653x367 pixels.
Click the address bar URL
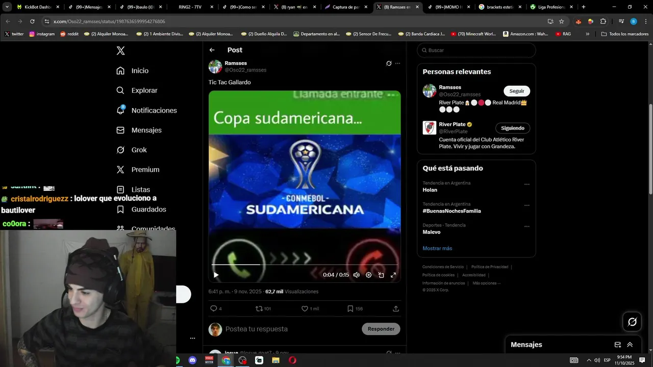(x=109, y=21)
